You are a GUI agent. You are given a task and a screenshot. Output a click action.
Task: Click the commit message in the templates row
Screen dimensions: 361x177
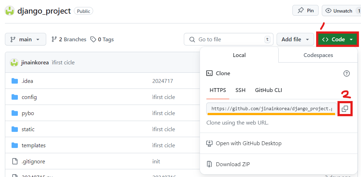tap(164, 145)
